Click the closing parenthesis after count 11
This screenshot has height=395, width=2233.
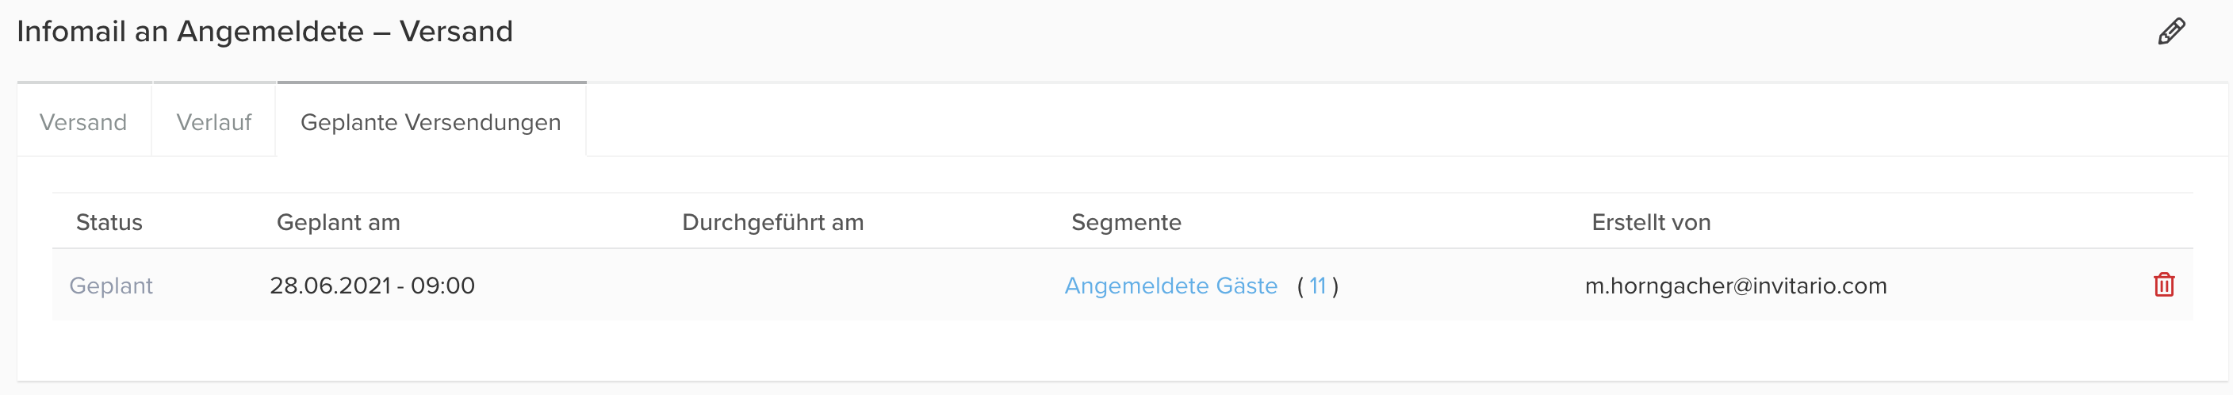tap(1335, 286)
